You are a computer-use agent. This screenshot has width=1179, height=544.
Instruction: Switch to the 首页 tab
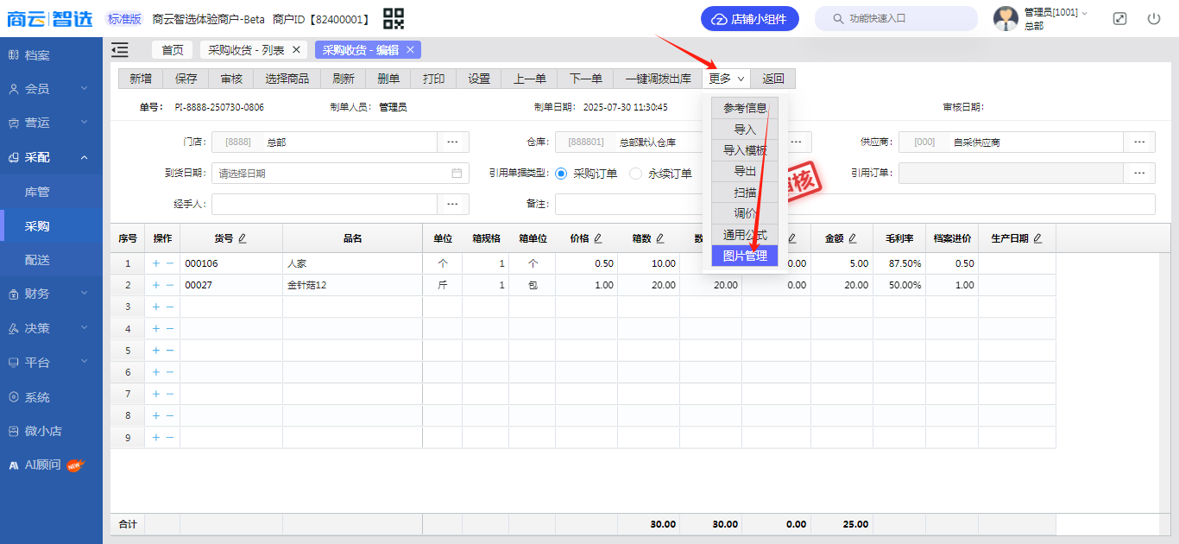[173, 50]
